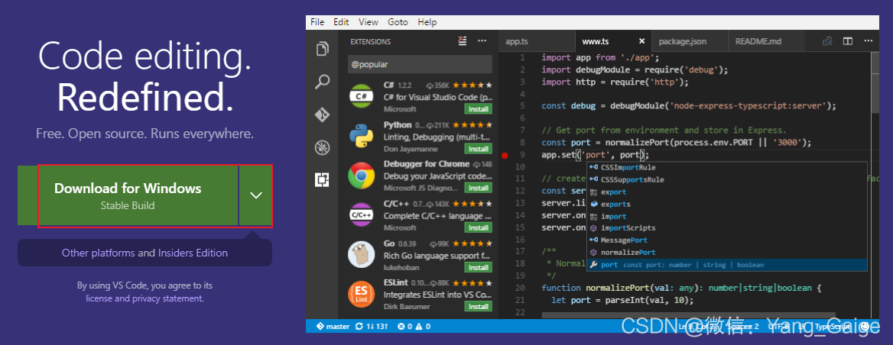Click the Go gopher extension logo
Screen dimensions: 893x345
tap(362, 255)
